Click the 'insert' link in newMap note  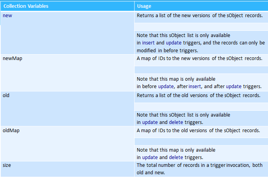(195, 87)
